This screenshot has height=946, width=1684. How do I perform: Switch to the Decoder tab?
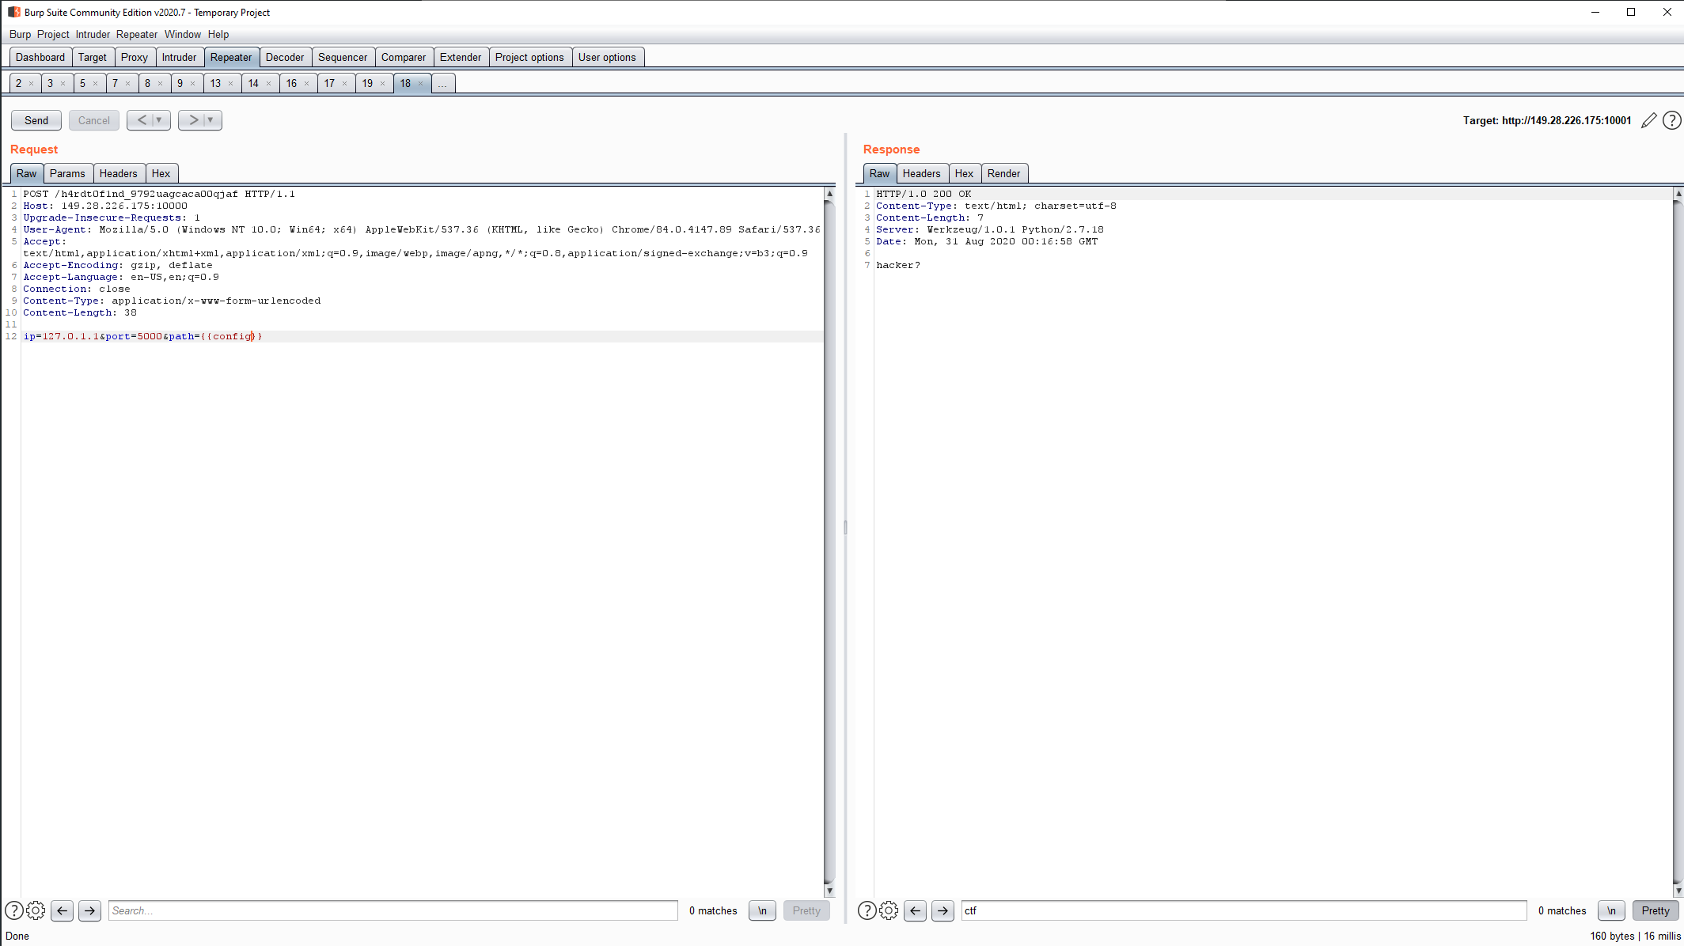pos(284,57)
